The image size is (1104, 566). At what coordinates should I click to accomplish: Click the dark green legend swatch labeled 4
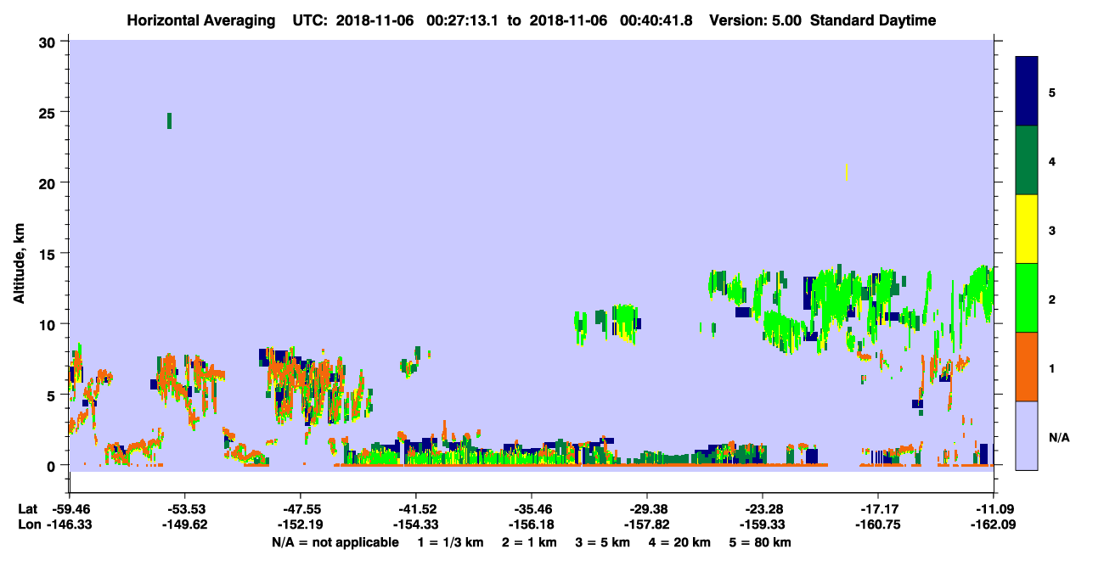pos(1027,160)
